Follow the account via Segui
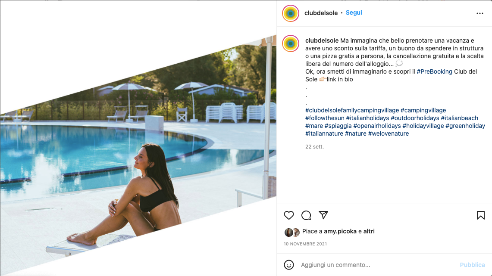 [354, 12]
